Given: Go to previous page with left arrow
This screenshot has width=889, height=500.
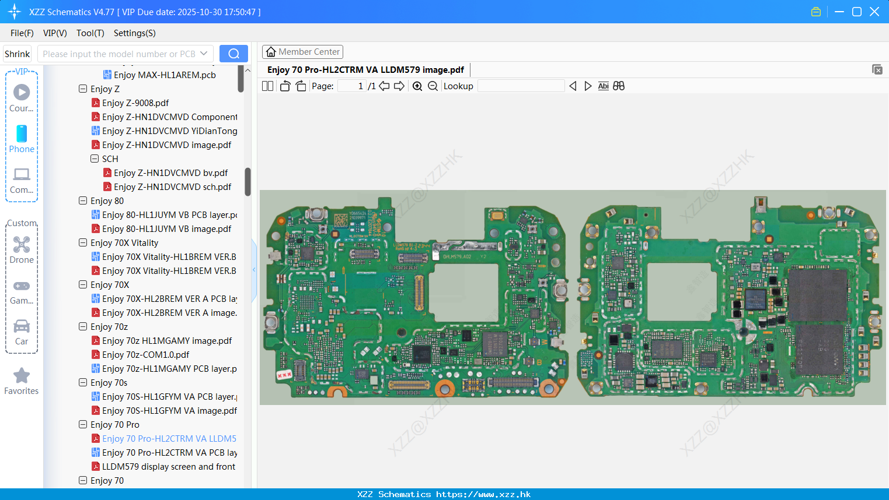Looking at the screenshot, I should click(x=384, y=86).
